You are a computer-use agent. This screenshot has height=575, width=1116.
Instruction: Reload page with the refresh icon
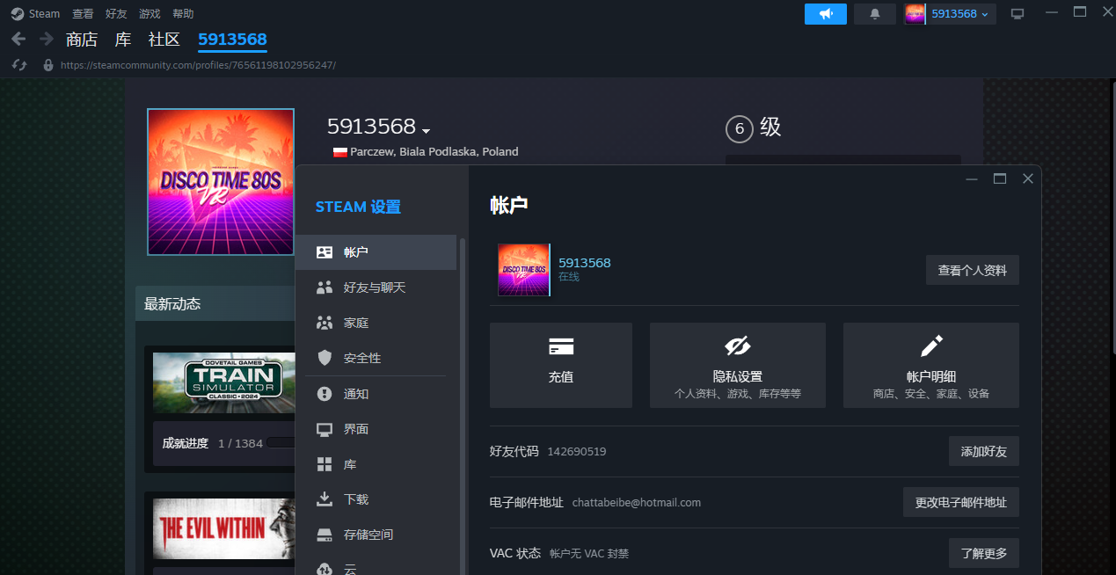tap(20, 65)
